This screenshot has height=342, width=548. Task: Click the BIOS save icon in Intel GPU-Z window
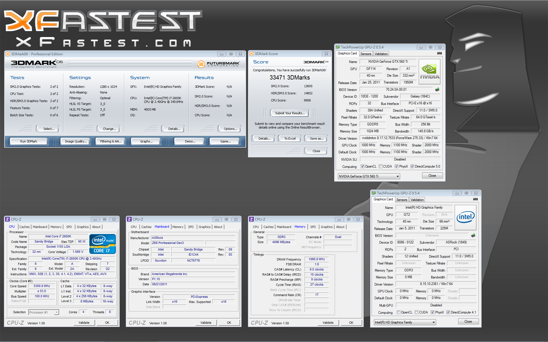coord(473,235)
